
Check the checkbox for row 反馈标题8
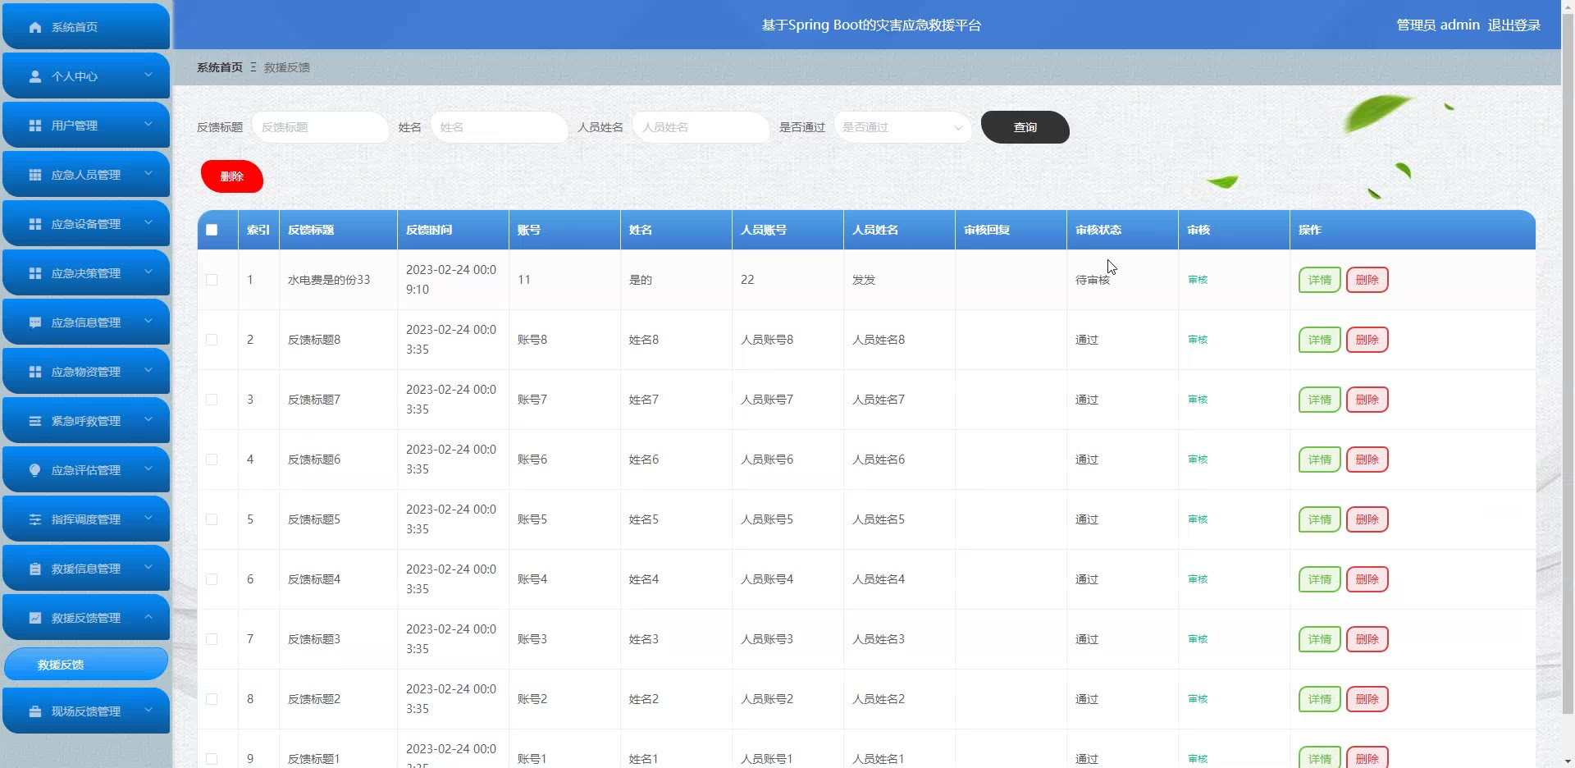(x=212, y=340)
